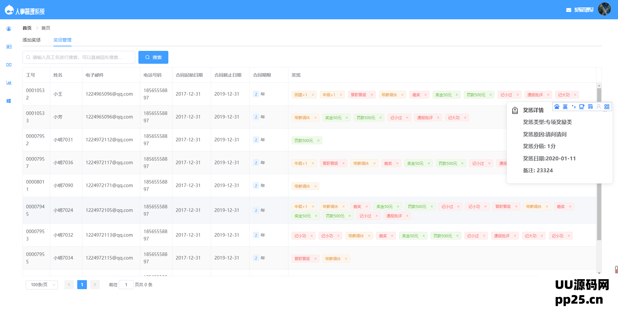Click the ID card sidebar icon

point(9,47)
